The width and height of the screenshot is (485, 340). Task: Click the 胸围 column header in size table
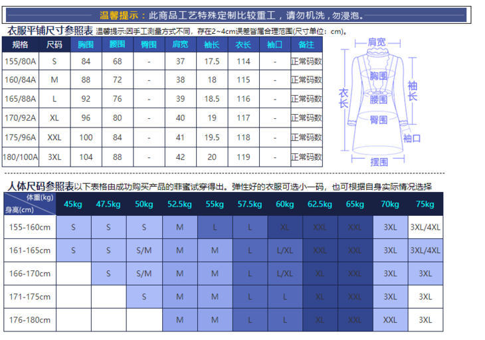[x=85, y=44]
